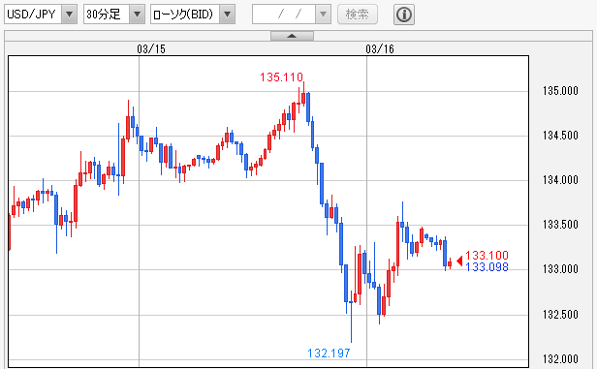Select ローソク(BID) text in chart selector
597x369 pixels.
(183, 15)
